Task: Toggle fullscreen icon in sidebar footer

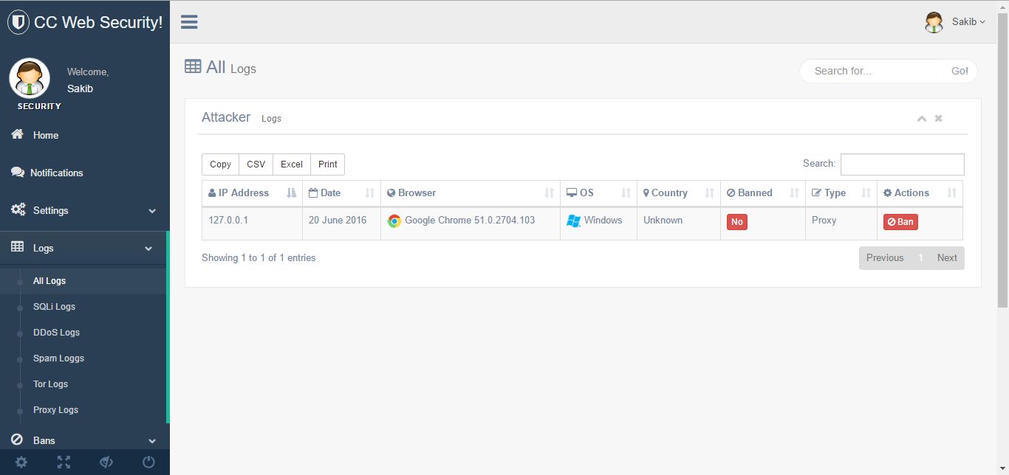Action: 64,462
